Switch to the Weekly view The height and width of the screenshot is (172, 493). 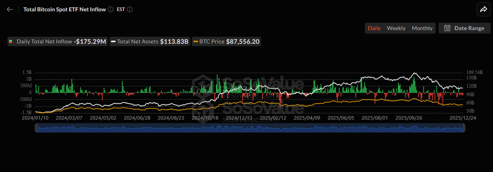point(396,28)
